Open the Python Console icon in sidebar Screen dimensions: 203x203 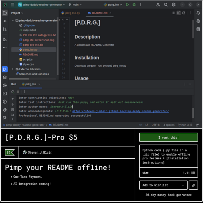point(5,110)
